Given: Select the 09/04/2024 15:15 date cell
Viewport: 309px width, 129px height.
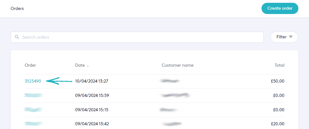Looking at the screenshot, I should 92,110.
